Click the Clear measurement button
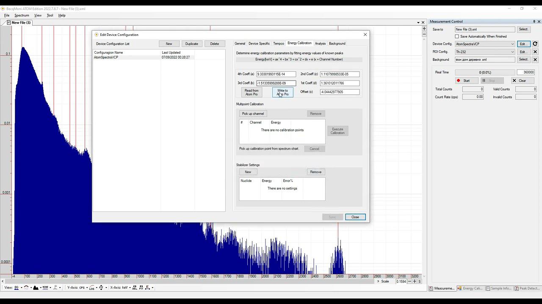The width and height of the screenshot is (542, 304). pos(522,81)
